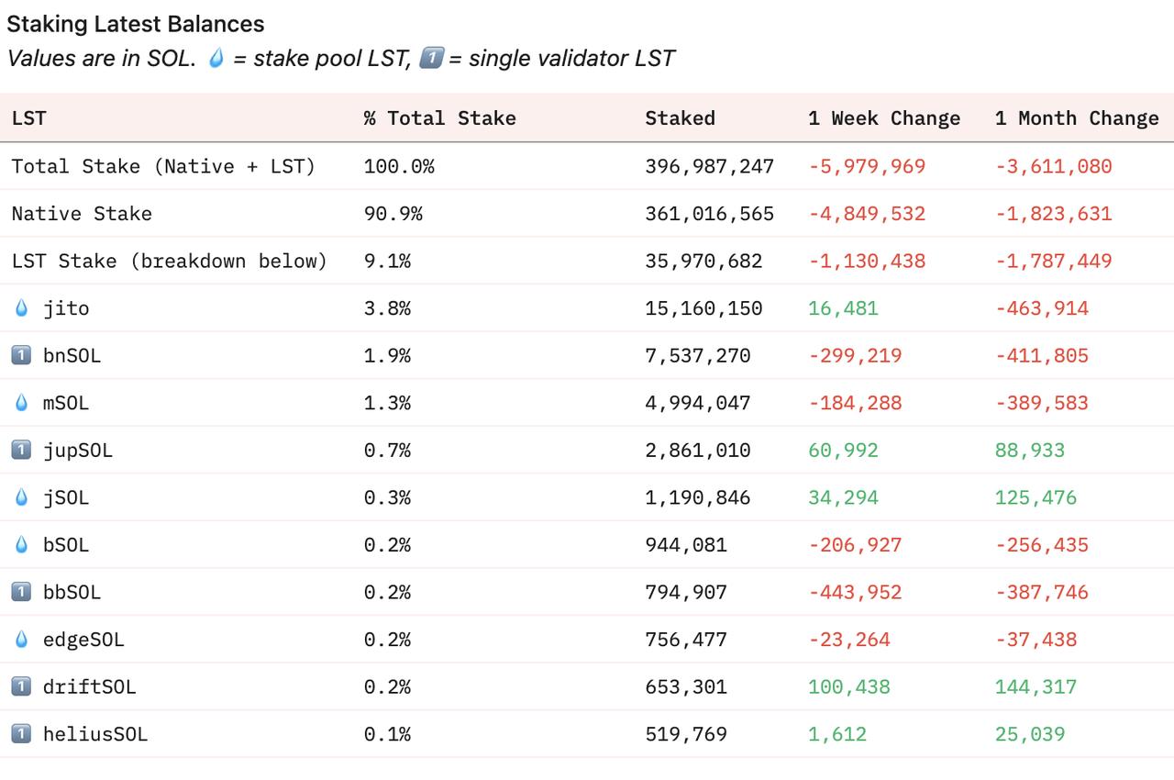Click the LST Stake breakdown row label

tap(169, 261)
